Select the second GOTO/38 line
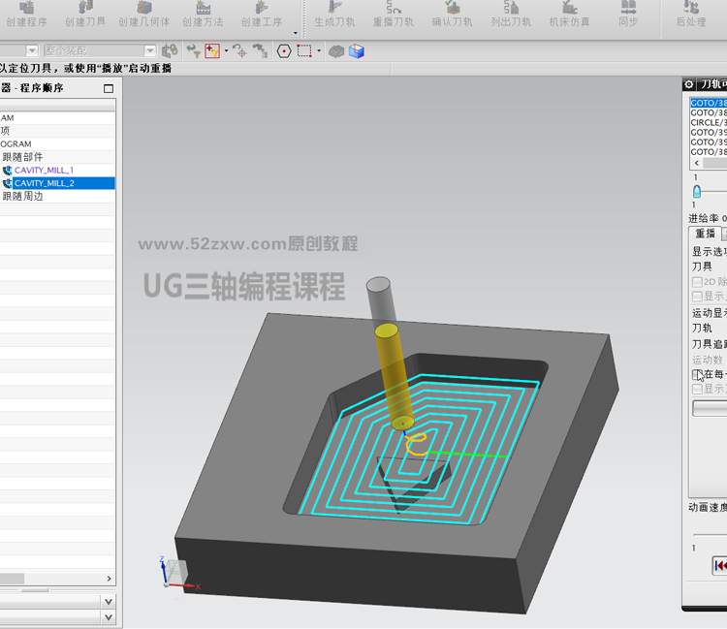This screenshot has width=727, height=629. [709, 112]
